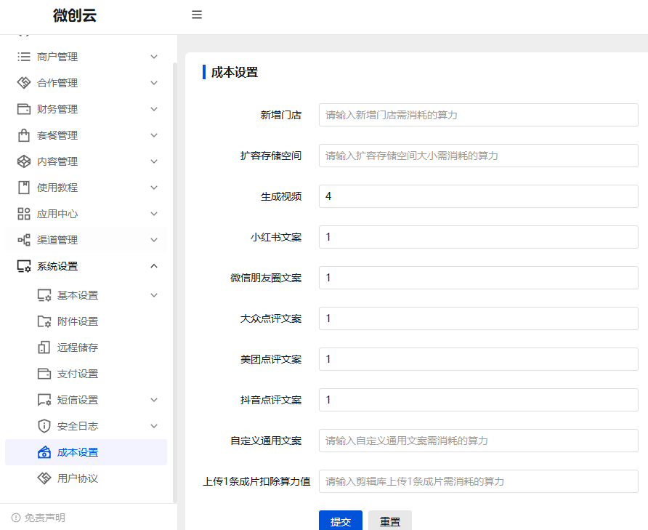Image resolution: width=648 pixels, height=530 pixels.
Task: Click the 系统设置 monitor gear icon
Action: [24, 266]
